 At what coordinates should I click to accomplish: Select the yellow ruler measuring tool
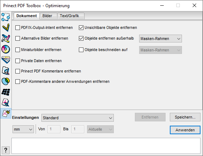(x=6, y=27)
